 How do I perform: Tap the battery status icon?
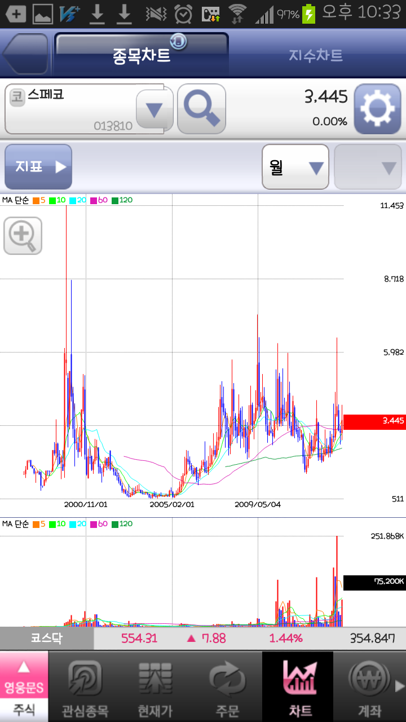coord(309,13)
